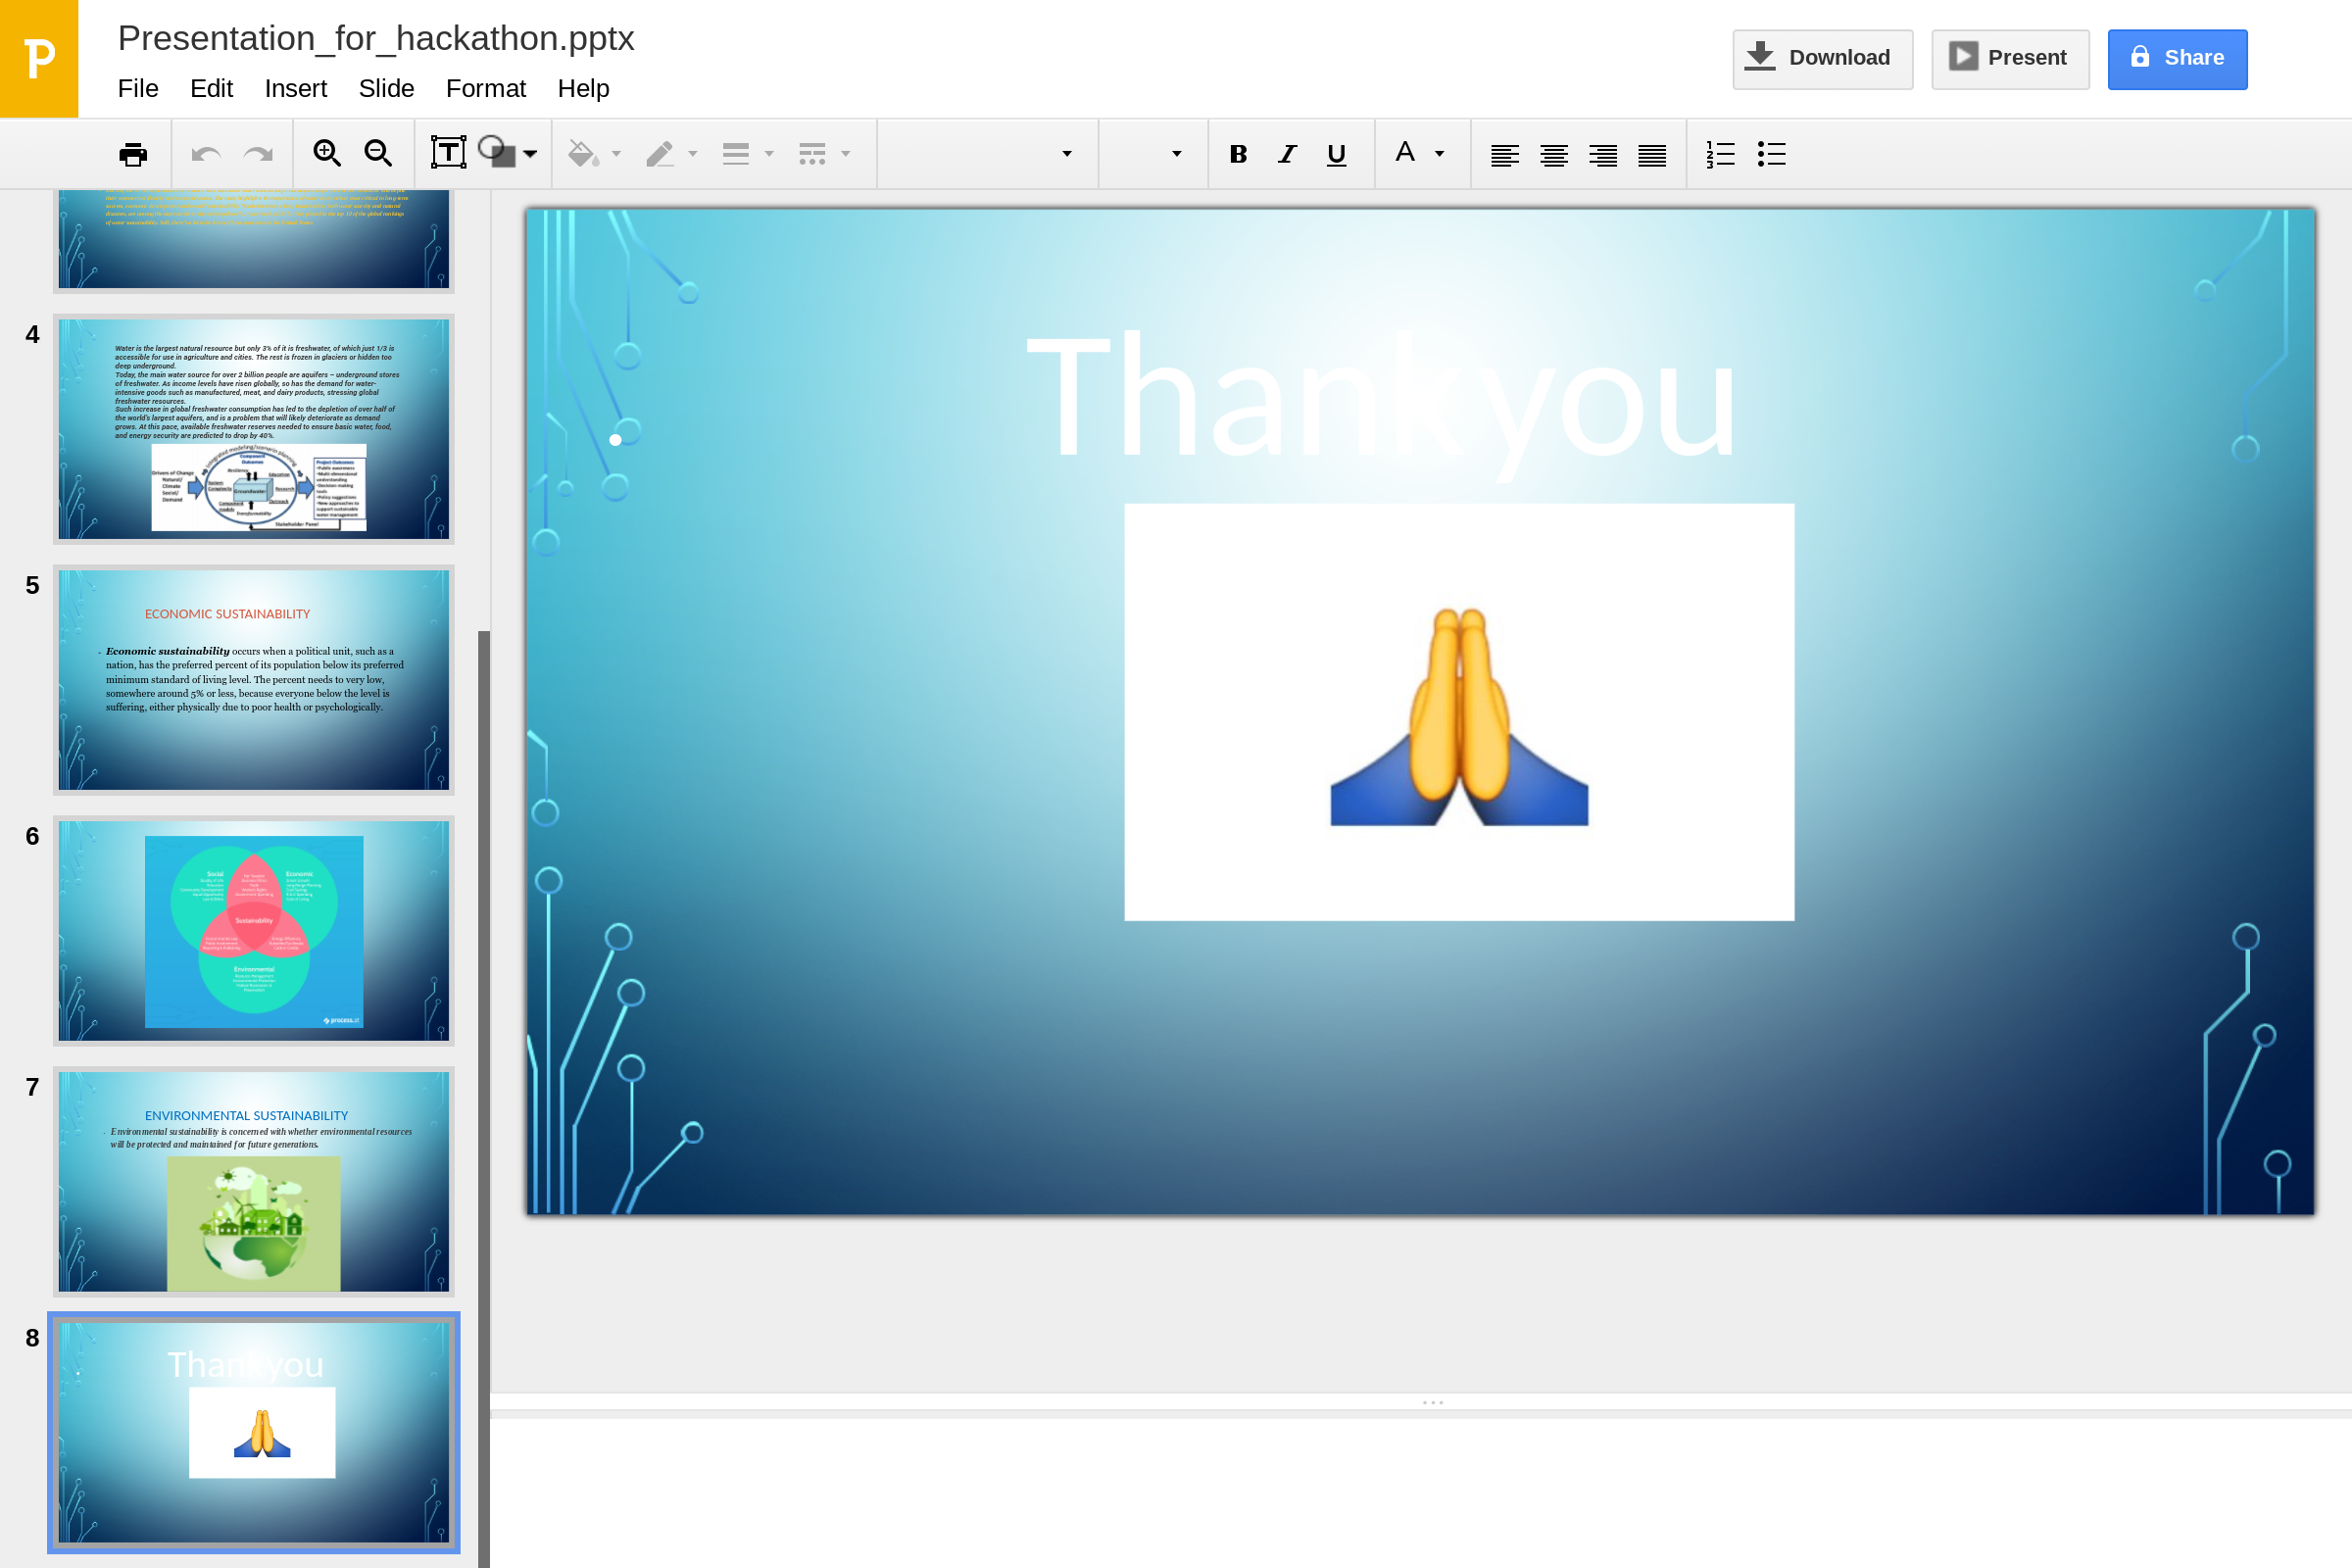Open the text color picker

pos(1419,153)
